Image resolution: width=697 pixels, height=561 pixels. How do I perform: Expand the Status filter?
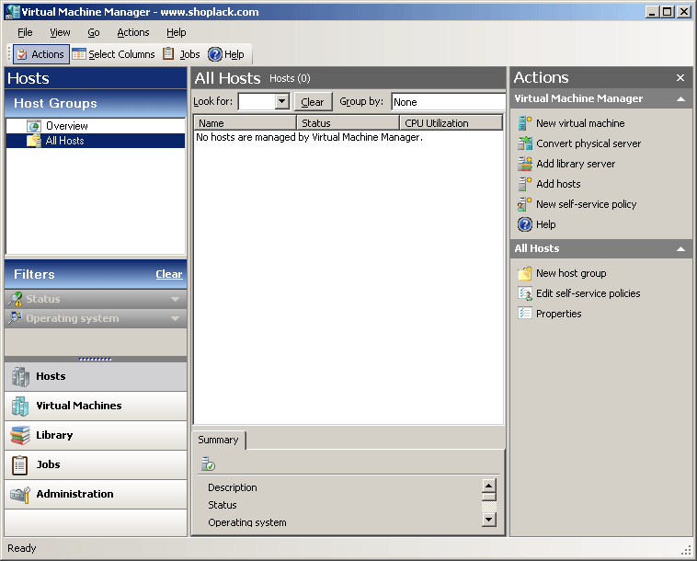click(x=175, y=299)
